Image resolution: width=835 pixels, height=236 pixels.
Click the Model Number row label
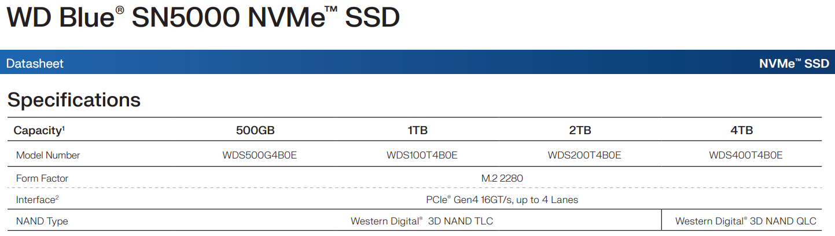(x=48, y=155)
